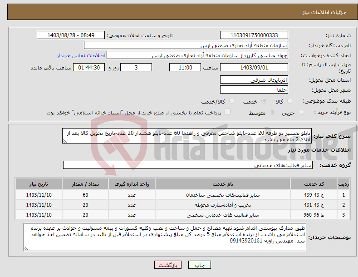This screenshot has height=277, width=358.
Task: Click the جزئیات اطلاعات نیاز page header
Action: (x=324, y=12)
